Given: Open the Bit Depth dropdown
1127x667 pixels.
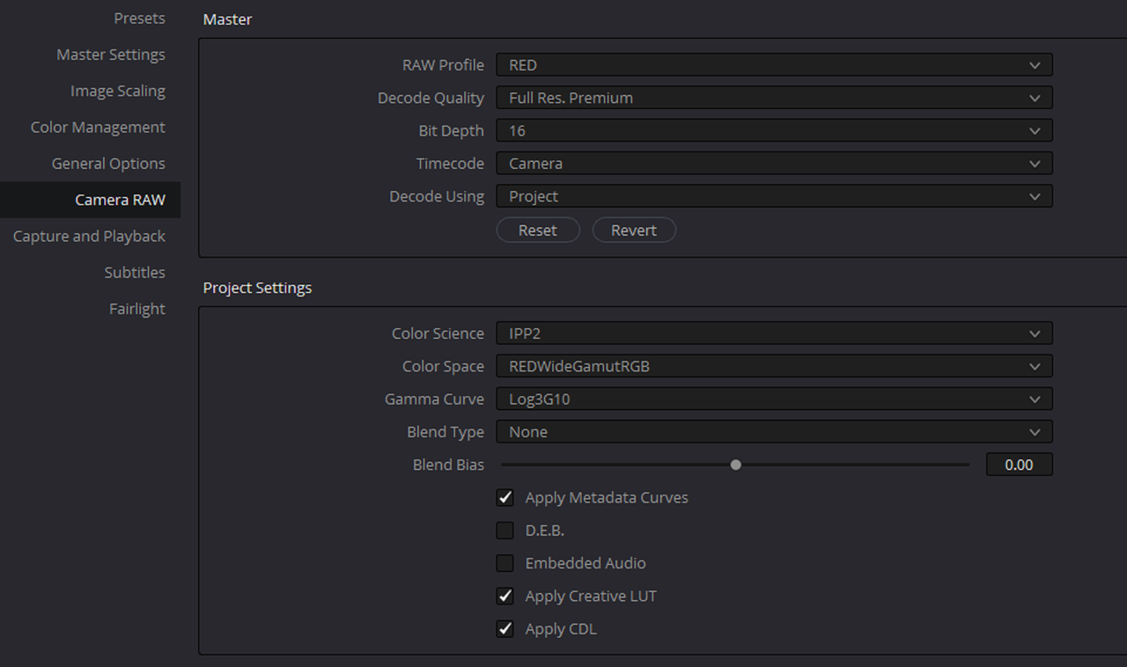Looking at the screenshot, I should pos(774,130).
